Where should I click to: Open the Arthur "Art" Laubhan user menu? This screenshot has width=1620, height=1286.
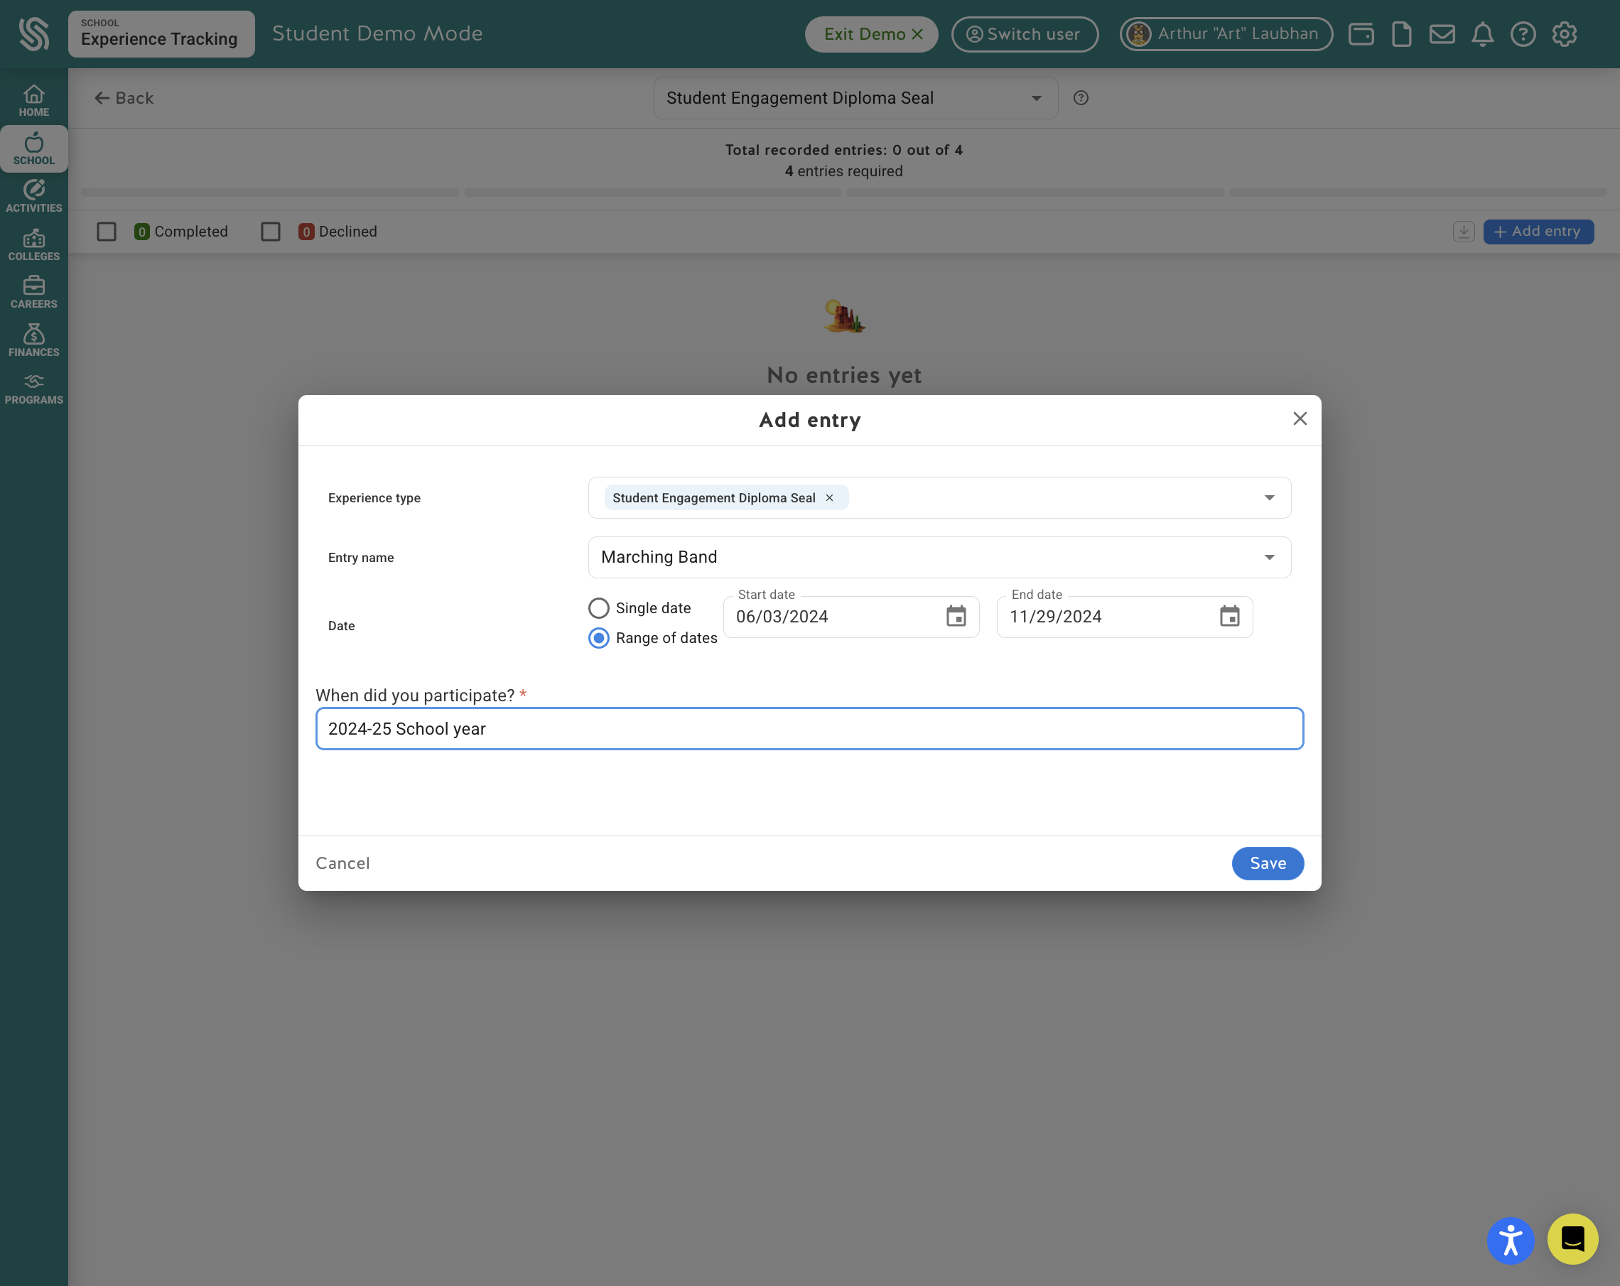coord(1226,34)
